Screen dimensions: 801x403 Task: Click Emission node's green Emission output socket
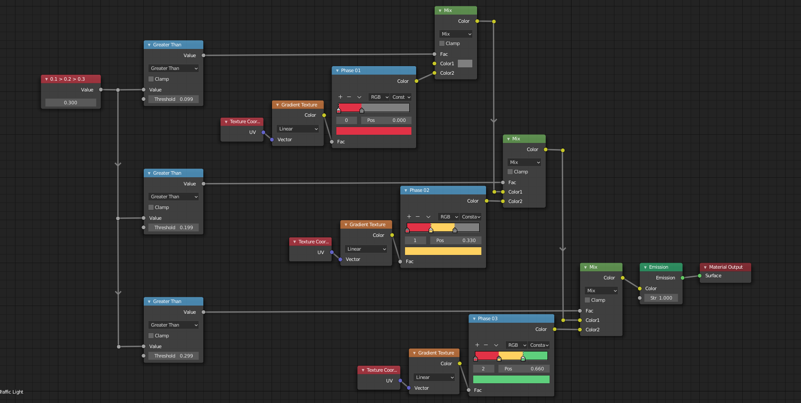point(683,278)
